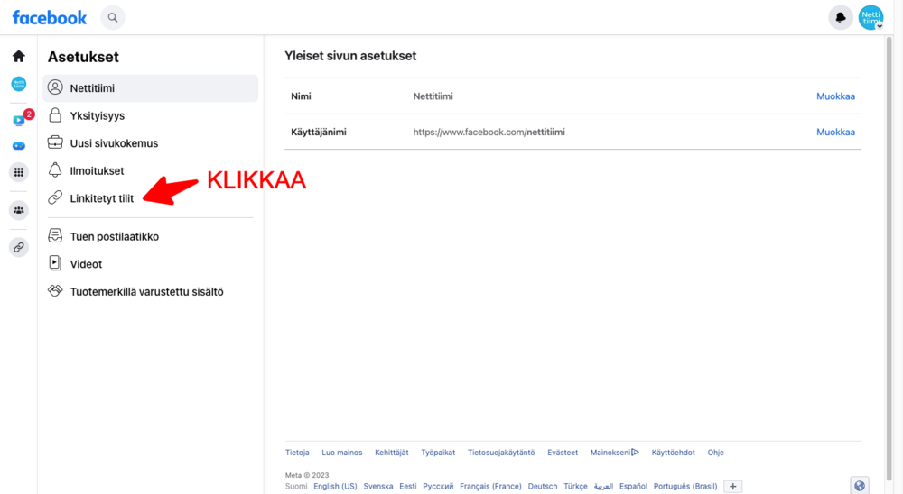903x494 pixels.
Task: Click the link shortcut icon in left rail
Action: (19, 247)
